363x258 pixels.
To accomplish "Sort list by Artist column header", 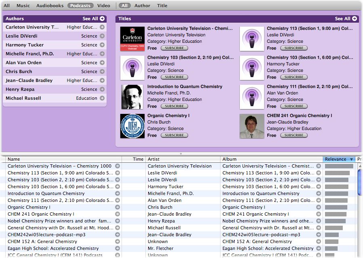I will pos(183,159).
